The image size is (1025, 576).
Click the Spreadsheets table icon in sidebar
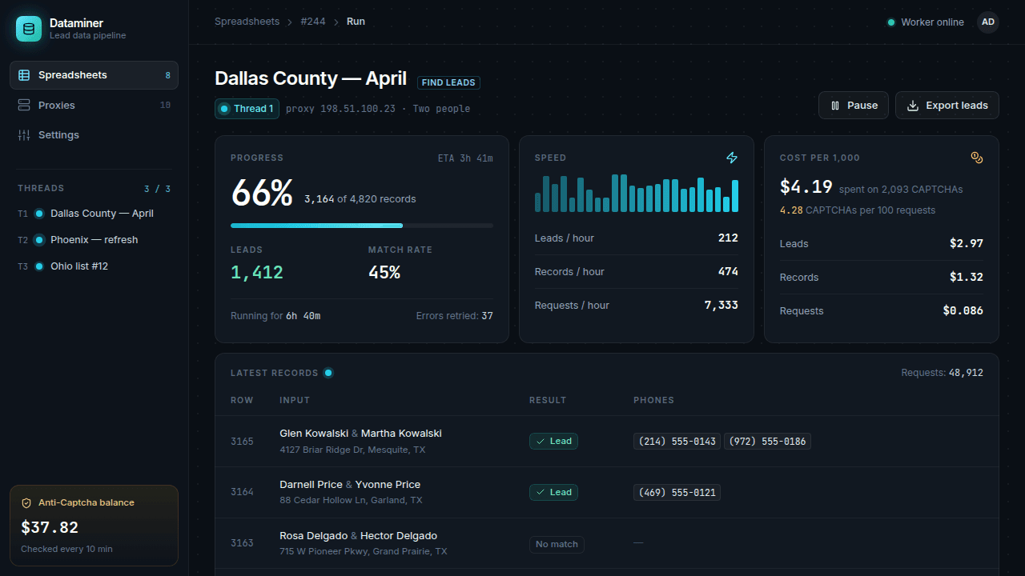[x=24, y=75]
